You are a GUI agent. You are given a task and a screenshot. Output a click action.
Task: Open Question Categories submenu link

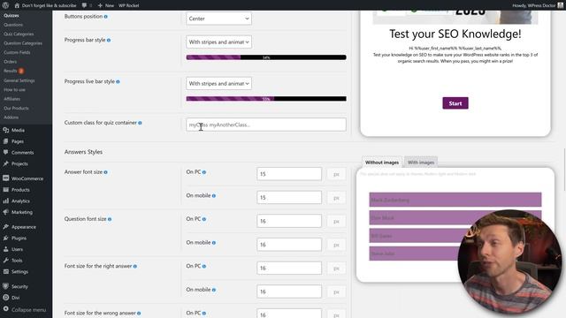coord(23,43)
